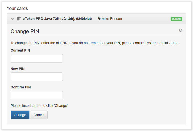The width and height of the screenshot is (193, 131).
Task: Click the 'Current PIN' label
Action: coord(20,50)
